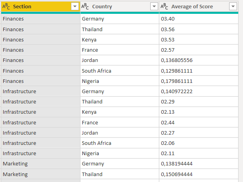Select the Marketing cell beside Thailand
The height and width of the screenshot is (182, 243).
(40, 174)
